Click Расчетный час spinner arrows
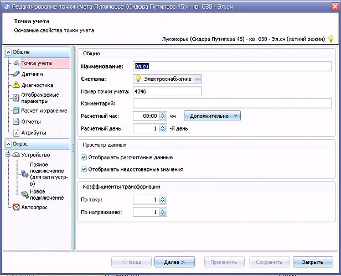This screenshot has height=276, width=341. (x=162, y=116)
